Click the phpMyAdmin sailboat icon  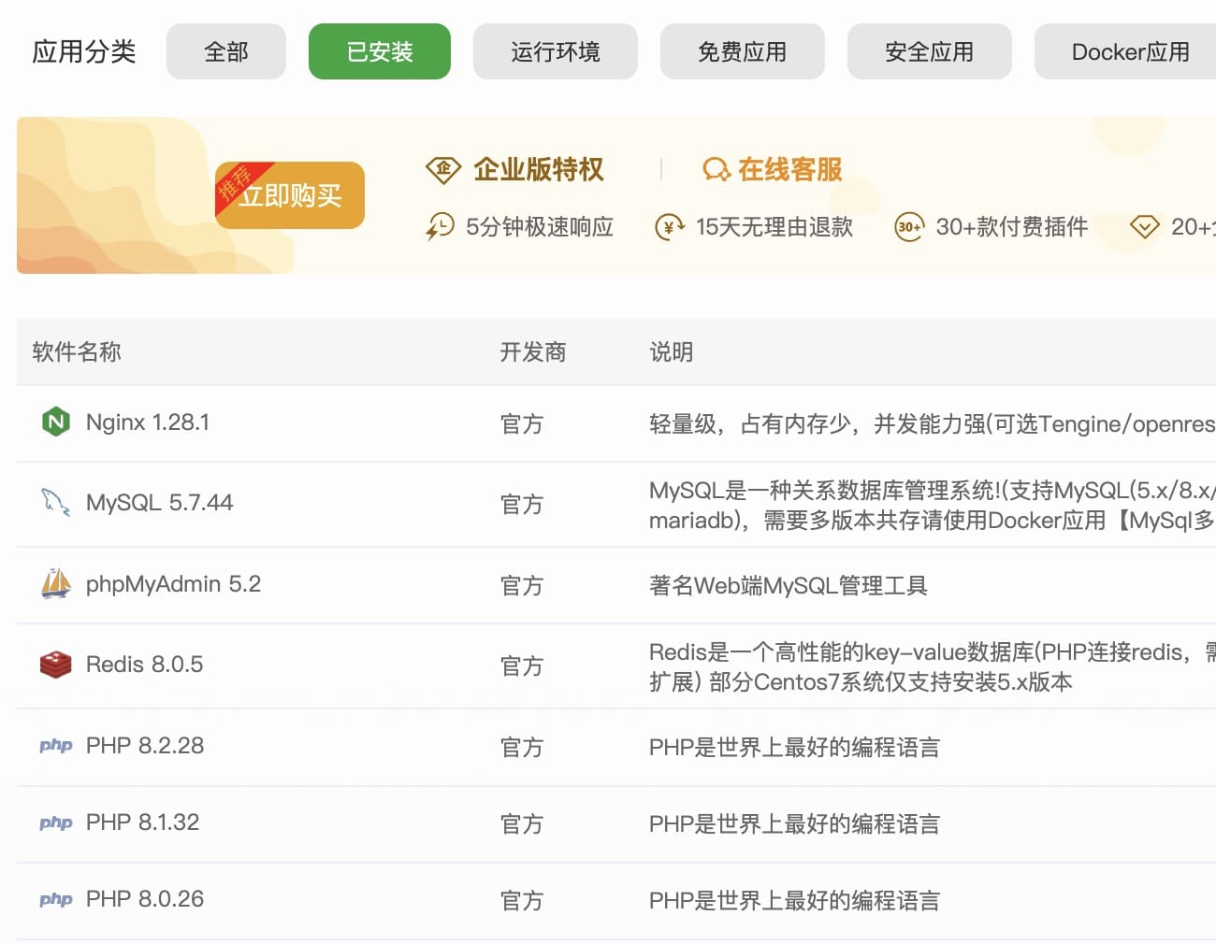click(56, 584)
